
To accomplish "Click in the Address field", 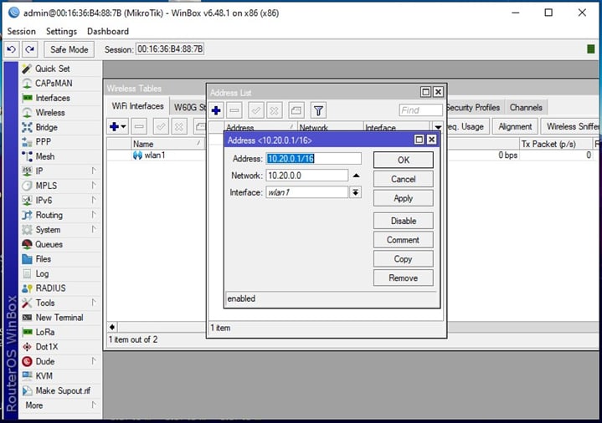I will 313,159.
